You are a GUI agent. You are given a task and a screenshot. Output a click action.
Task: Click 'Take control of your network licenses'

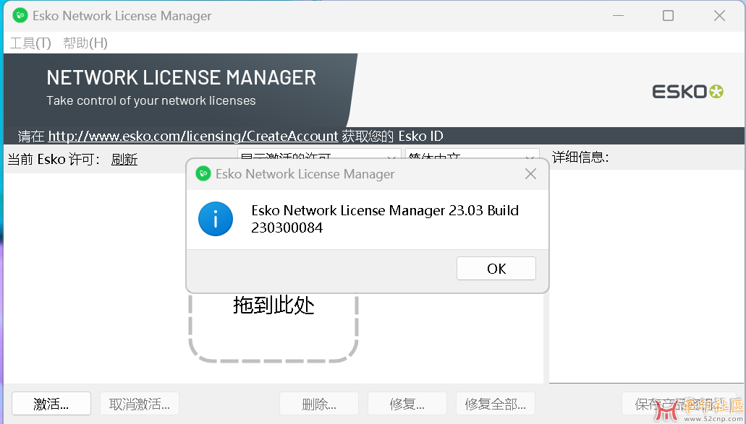tap(151, 100)
